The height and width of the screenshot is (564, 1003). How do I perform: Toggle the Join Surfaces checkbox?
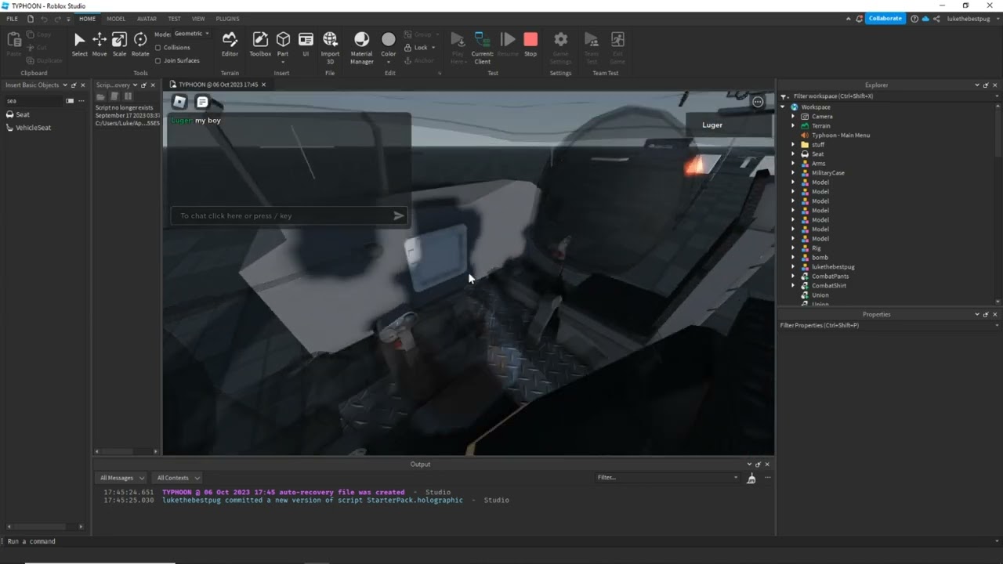pos(158,60)
